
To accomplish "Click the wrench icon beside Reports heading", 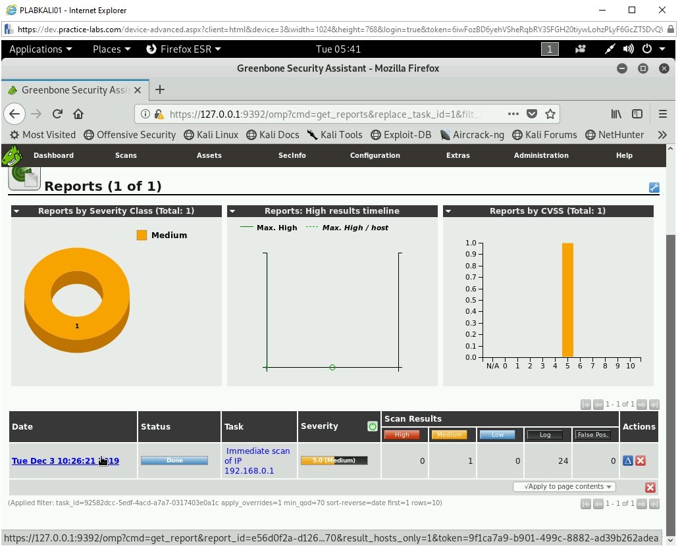I will pyautogui.click(x=654, y=187).
